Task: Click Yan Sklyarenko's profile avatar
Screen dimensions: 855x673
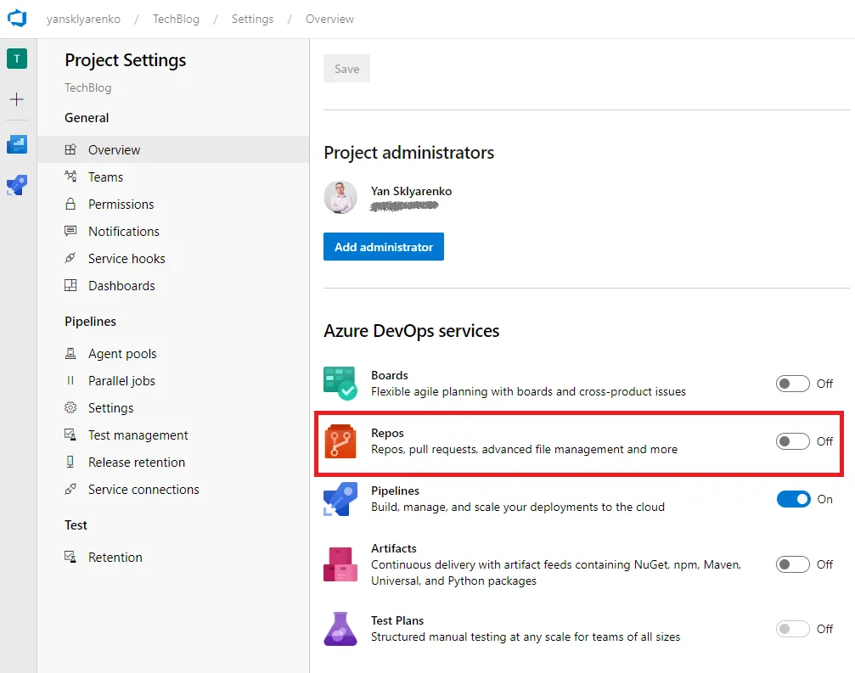Action: tap(340, 198)
